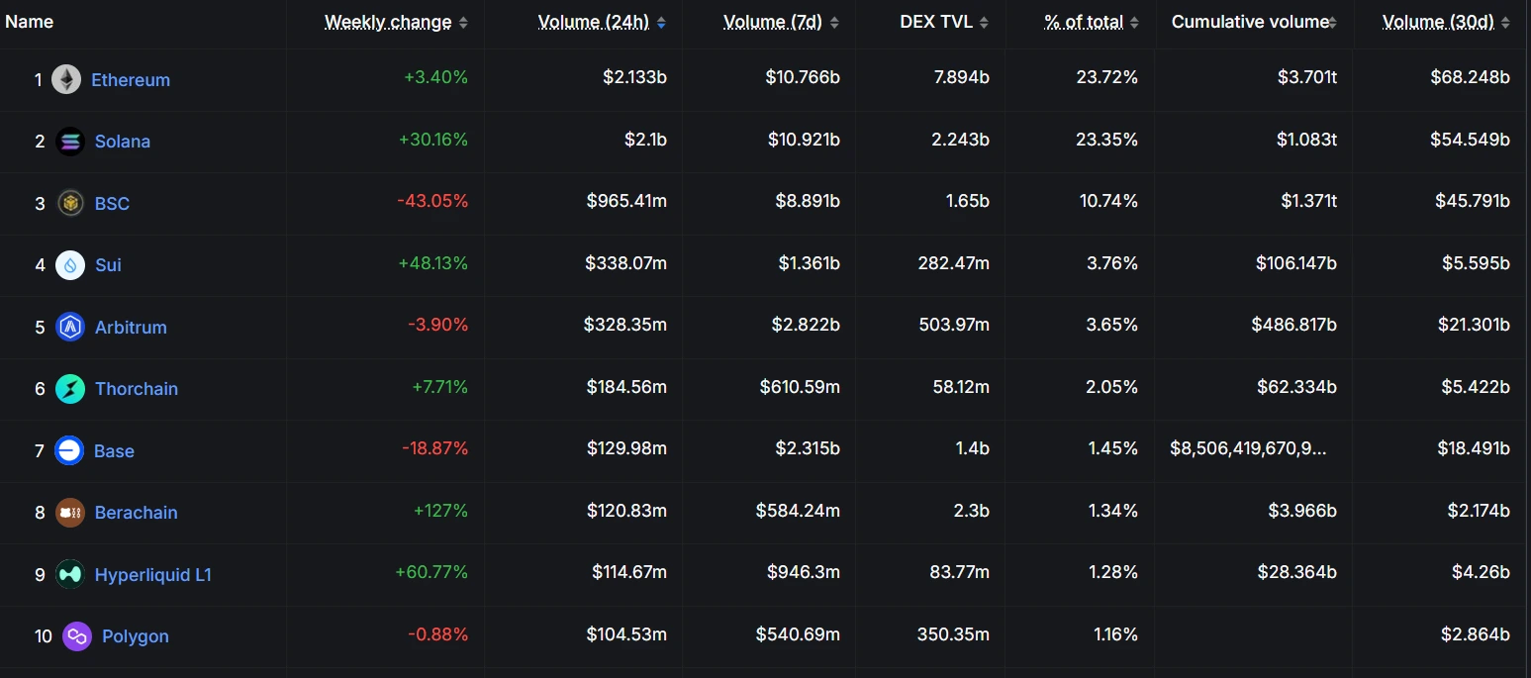Open the Solana chain link
This screenshot has width=1531, height=678.
(123, 142)
